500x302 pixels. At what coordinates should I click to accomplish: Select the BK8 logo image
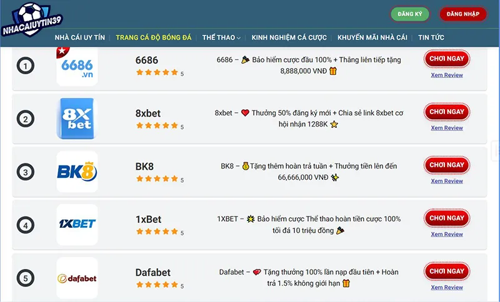coord(77,172)
